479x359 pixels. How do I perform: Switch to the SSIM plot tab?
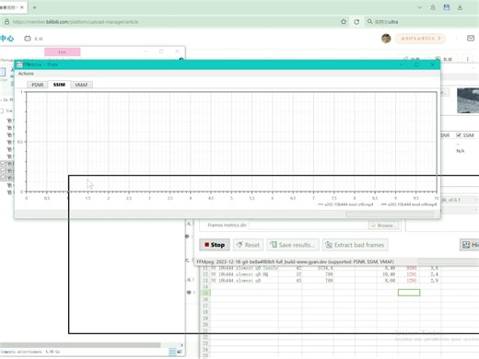click(x=59, y=85)
